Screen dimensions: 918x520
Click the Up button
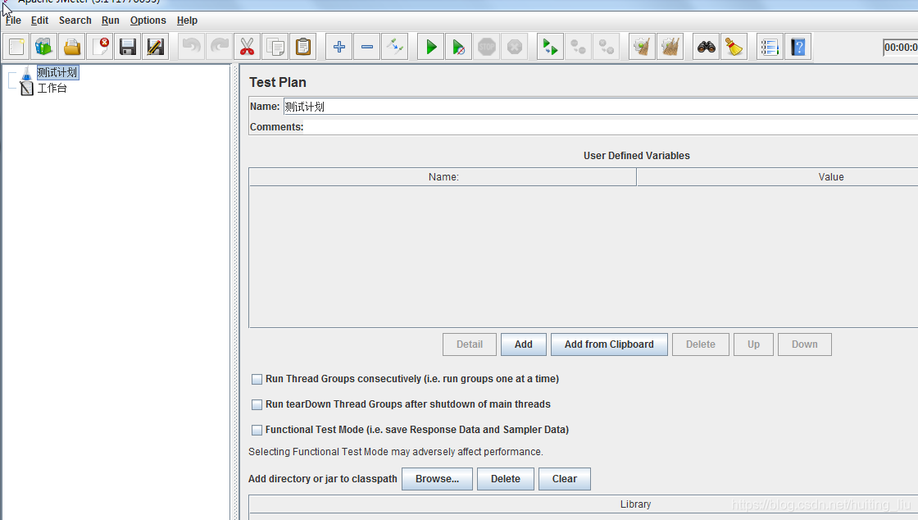[753, 344]
